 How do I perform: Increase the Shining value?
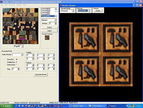[x=55, y=23]
